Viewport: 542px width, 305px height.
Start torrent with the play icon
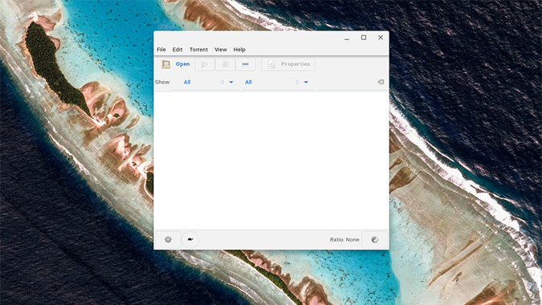(205, 64)
